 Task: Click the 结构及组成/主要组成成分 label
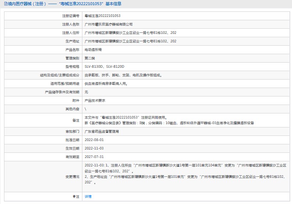pyautogui.click(x=60, y=75)
